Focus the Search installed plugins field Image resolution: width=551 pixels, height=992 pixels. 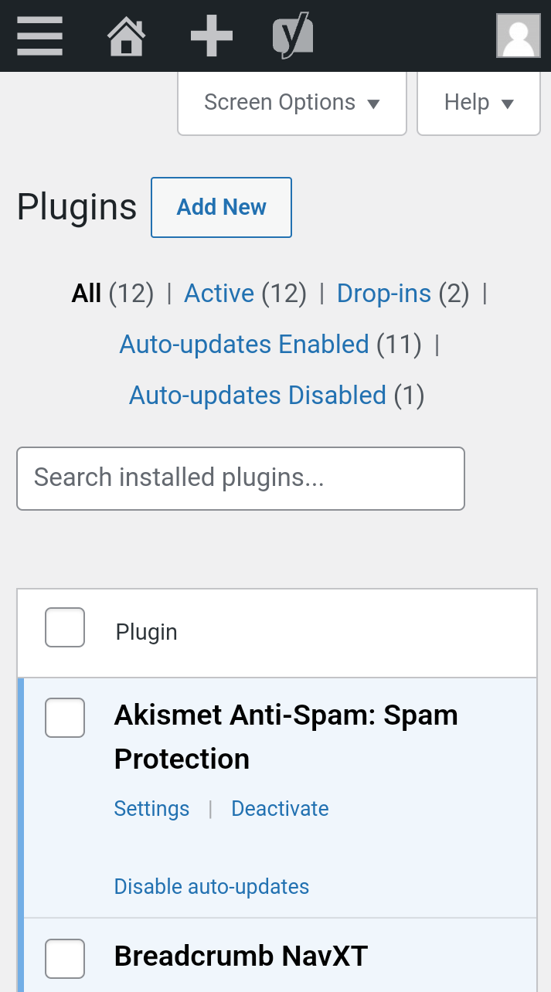240,478
